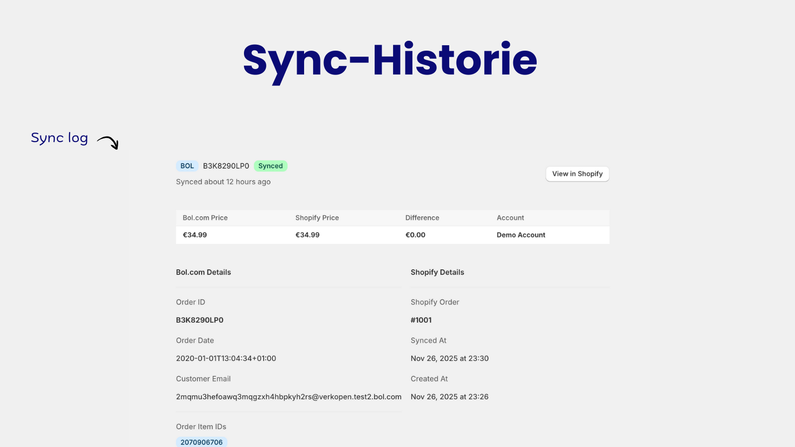The image size is (795, 447).
Task: Click the Sync log annotation text
Action: coord(59,138)
